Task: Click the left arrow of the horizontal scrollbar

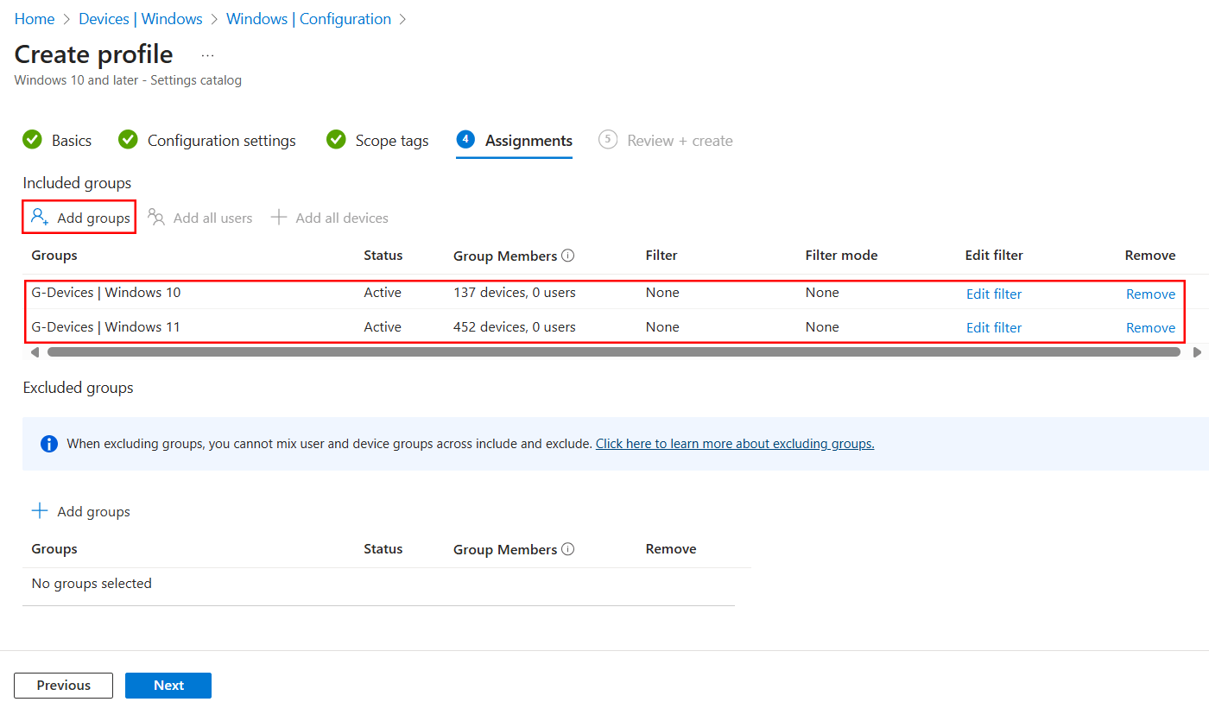Action: (35, 352)
